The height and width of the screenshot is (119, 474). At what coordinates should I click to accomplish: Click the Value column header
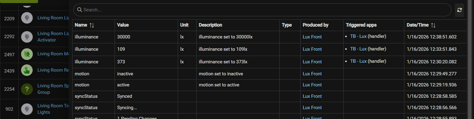click(123, 25)
